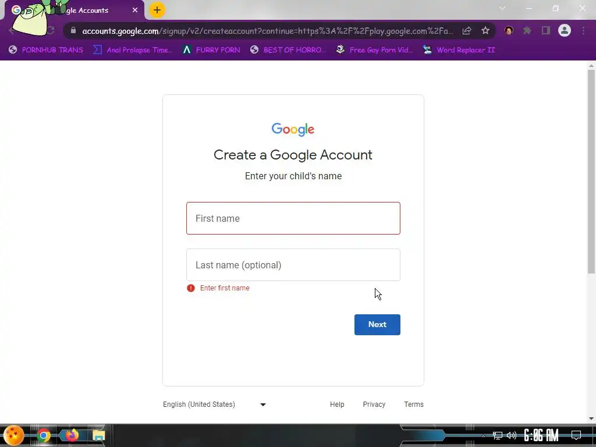Open the Extensions puzzle icon
Viewport: 596px width, 447px height.
coord(527,30)
